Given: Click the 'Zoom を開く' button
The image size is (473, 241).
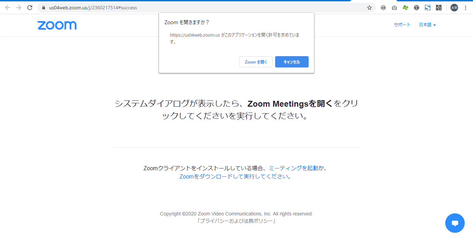Looking at the screenshot, I should tap(256, 62).
